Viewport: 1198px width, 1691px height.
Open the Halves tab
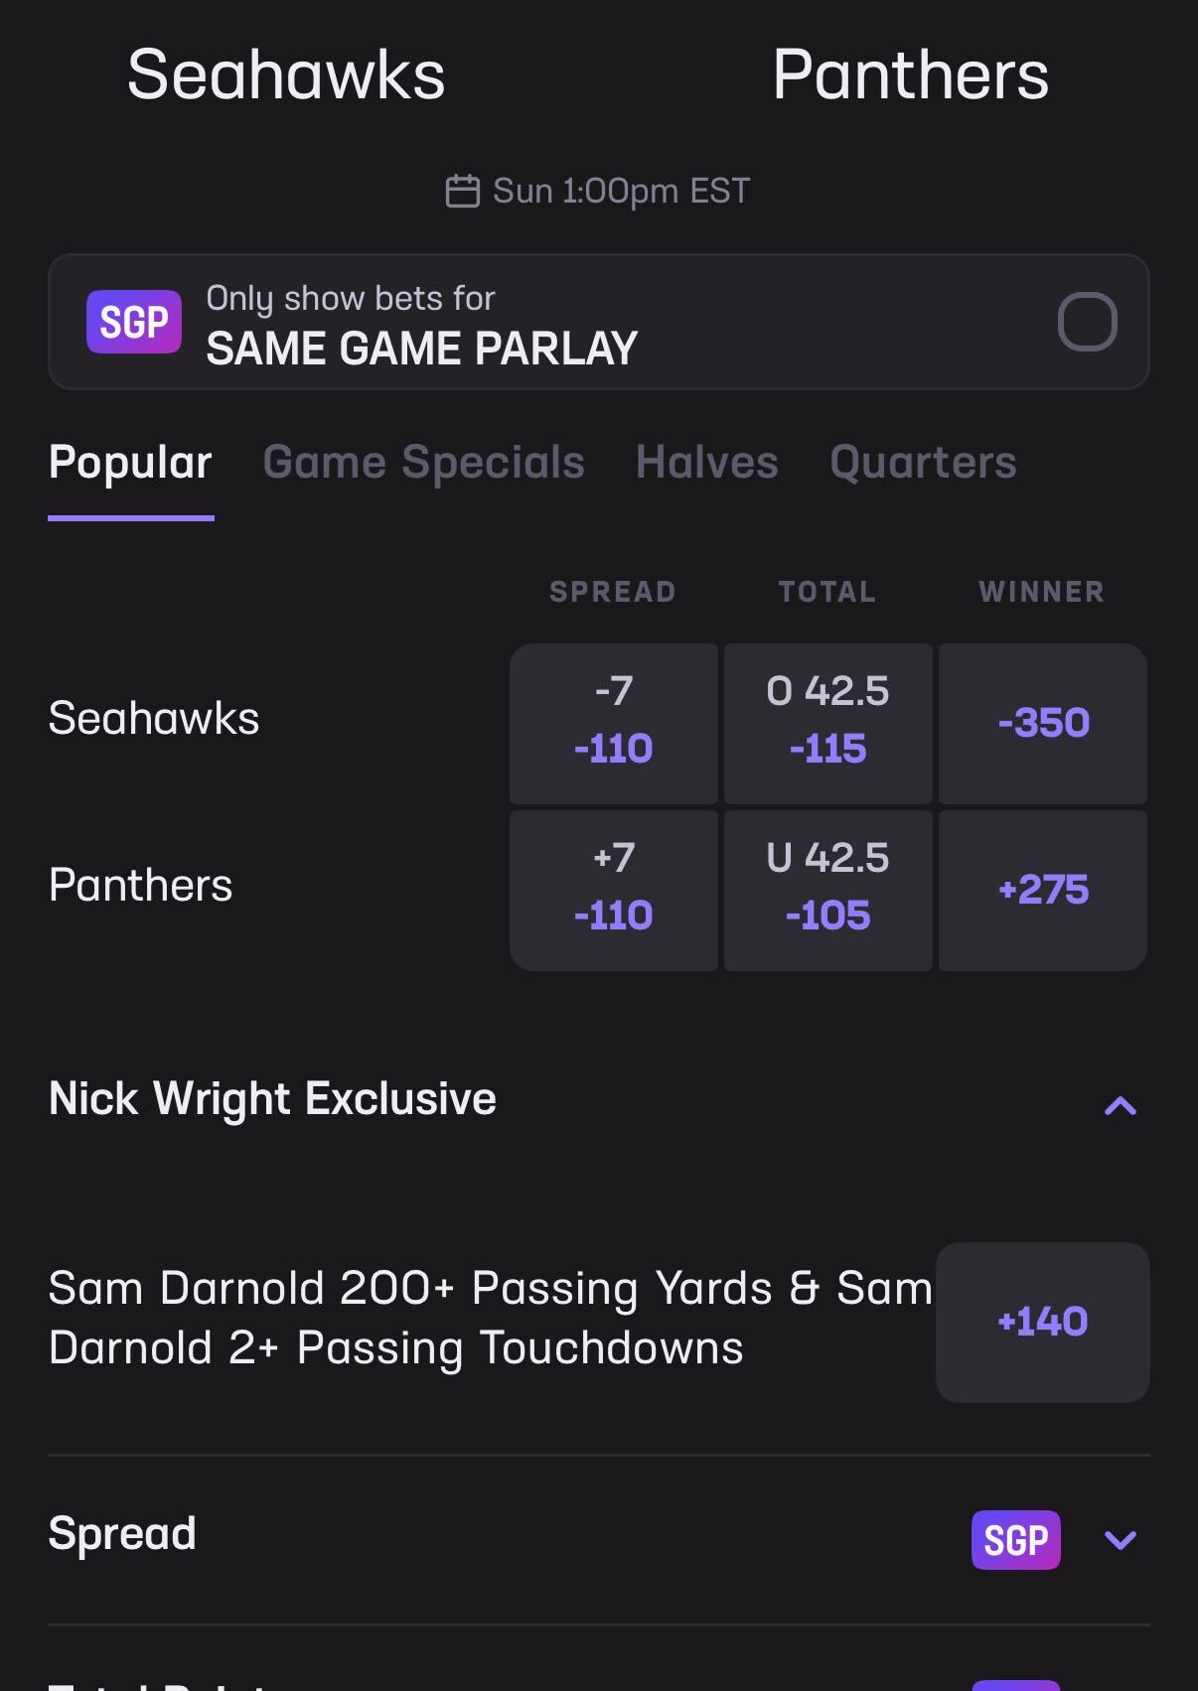706,463
